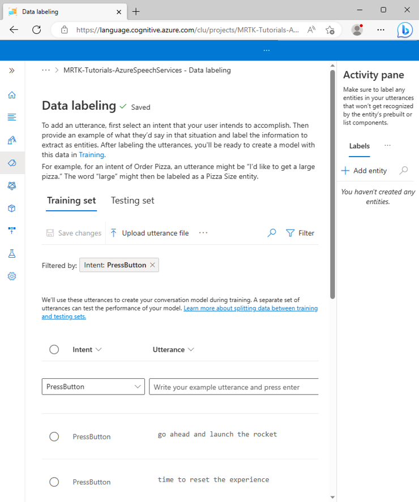Open project settings gear icon in sidebar
This screenshot has width=419, height=502.
(x=12, y=276)
